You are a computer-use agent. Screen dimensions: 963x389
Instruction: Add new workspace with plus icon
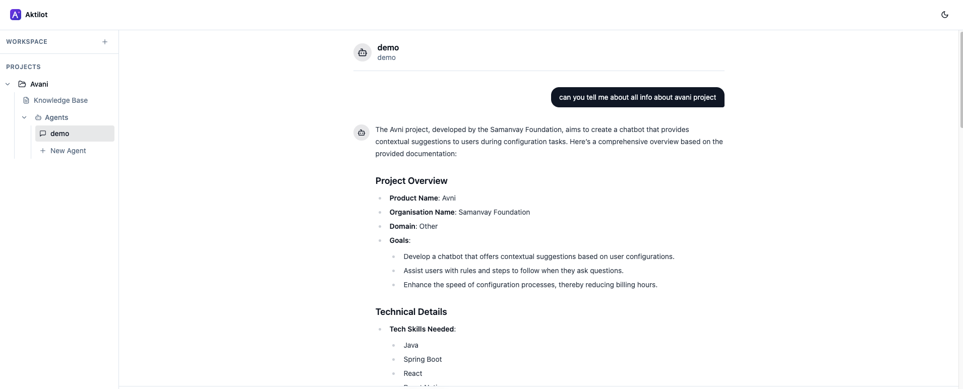(x=105, y=42)
